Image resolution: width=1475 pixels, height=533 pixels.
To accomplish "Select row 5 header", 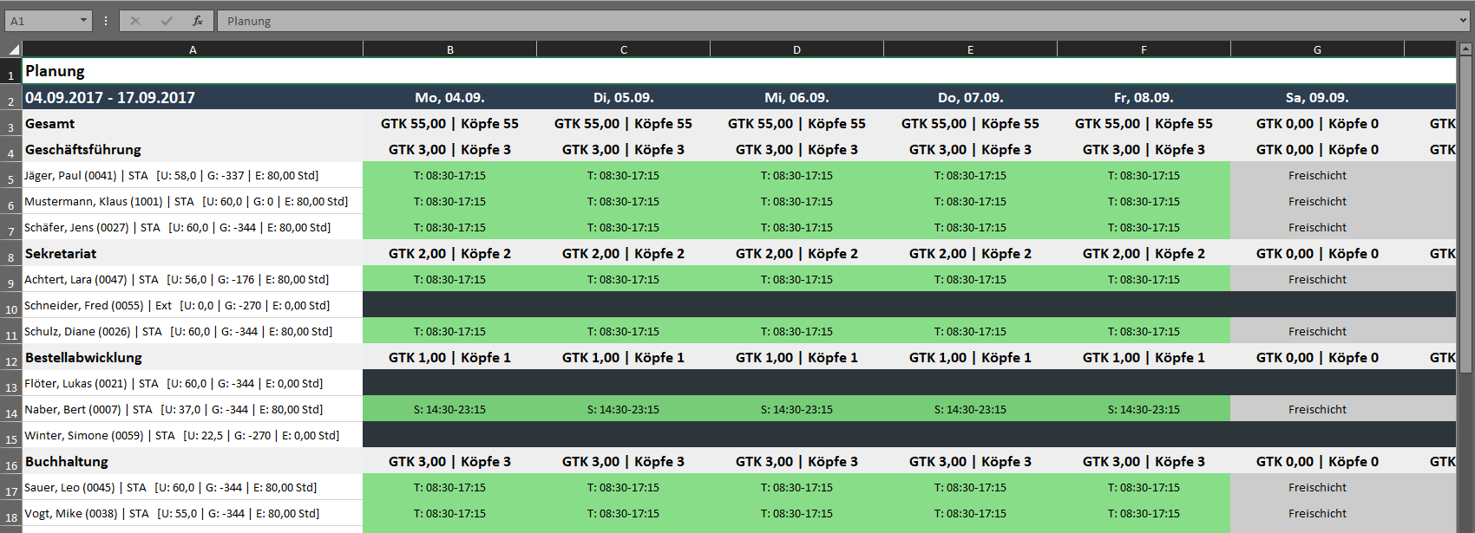I will (11, 175).
